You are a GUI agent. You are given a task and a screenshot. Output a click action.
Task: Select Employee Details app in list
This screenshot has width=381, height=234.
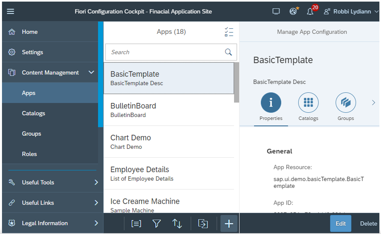point(169,174)
